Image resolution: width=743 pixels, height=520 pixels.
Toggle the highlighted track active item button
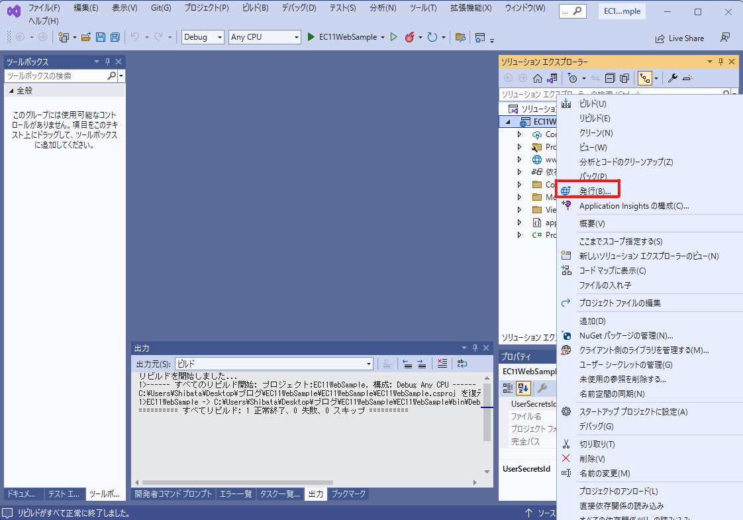[645, 78]
